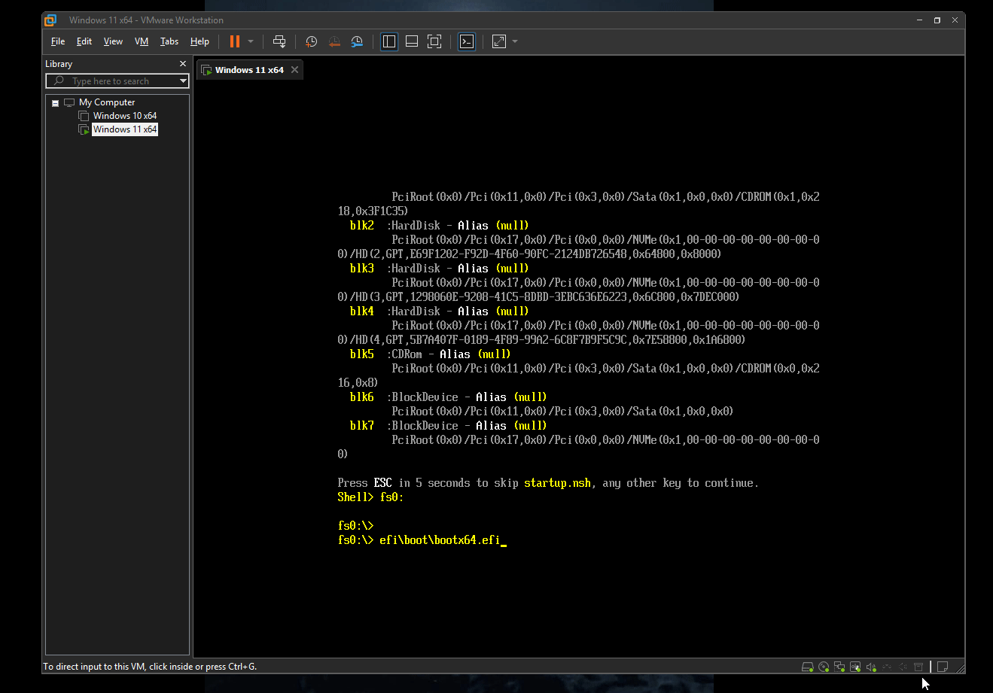The image size is (993, 693).
Task: Click the box-shaped device icon in the status bar
Action: [x=918, y=667]
